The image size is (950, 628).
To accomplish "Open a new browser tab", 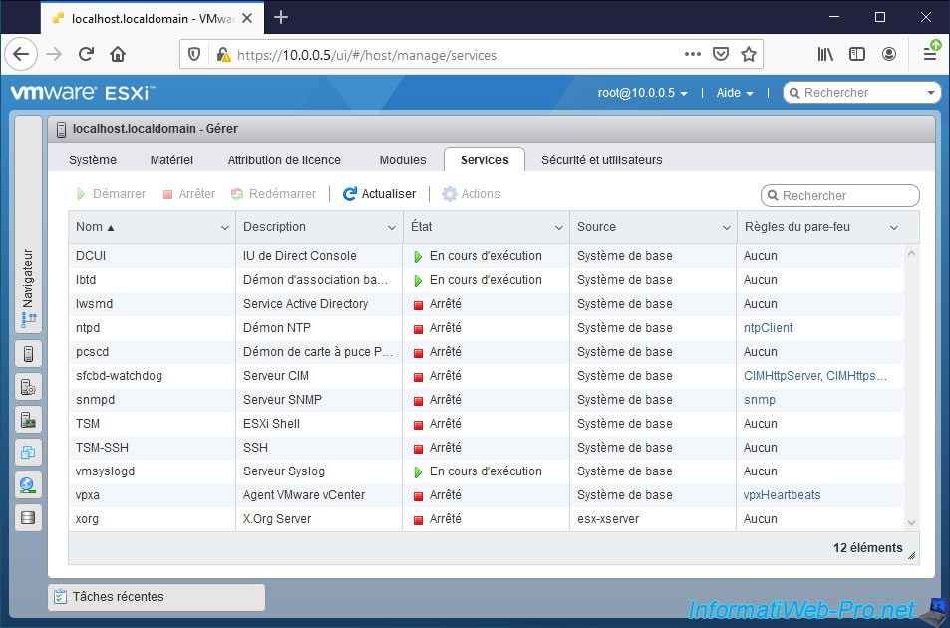I will (x=281, y=17).
